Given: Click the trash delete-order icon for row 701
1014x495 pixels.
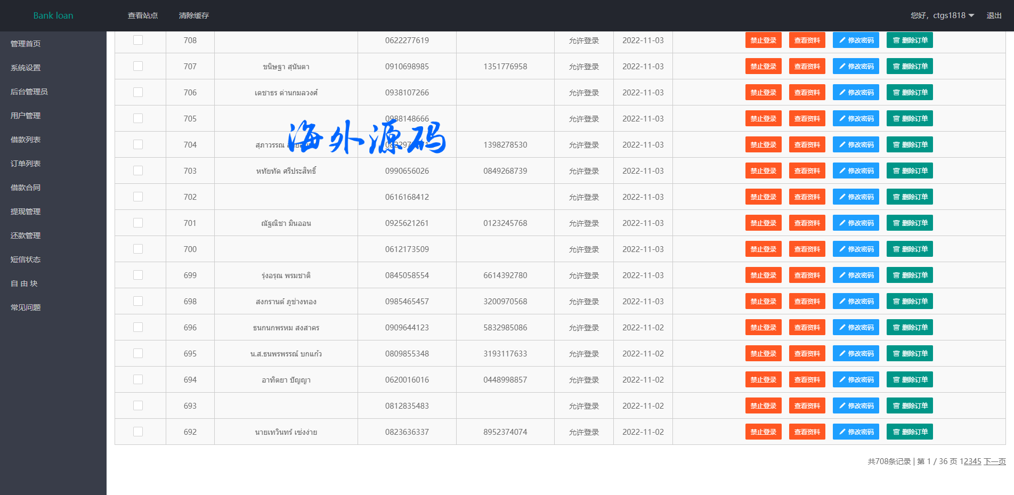Looking at the screenshot, I should point(896,223).
